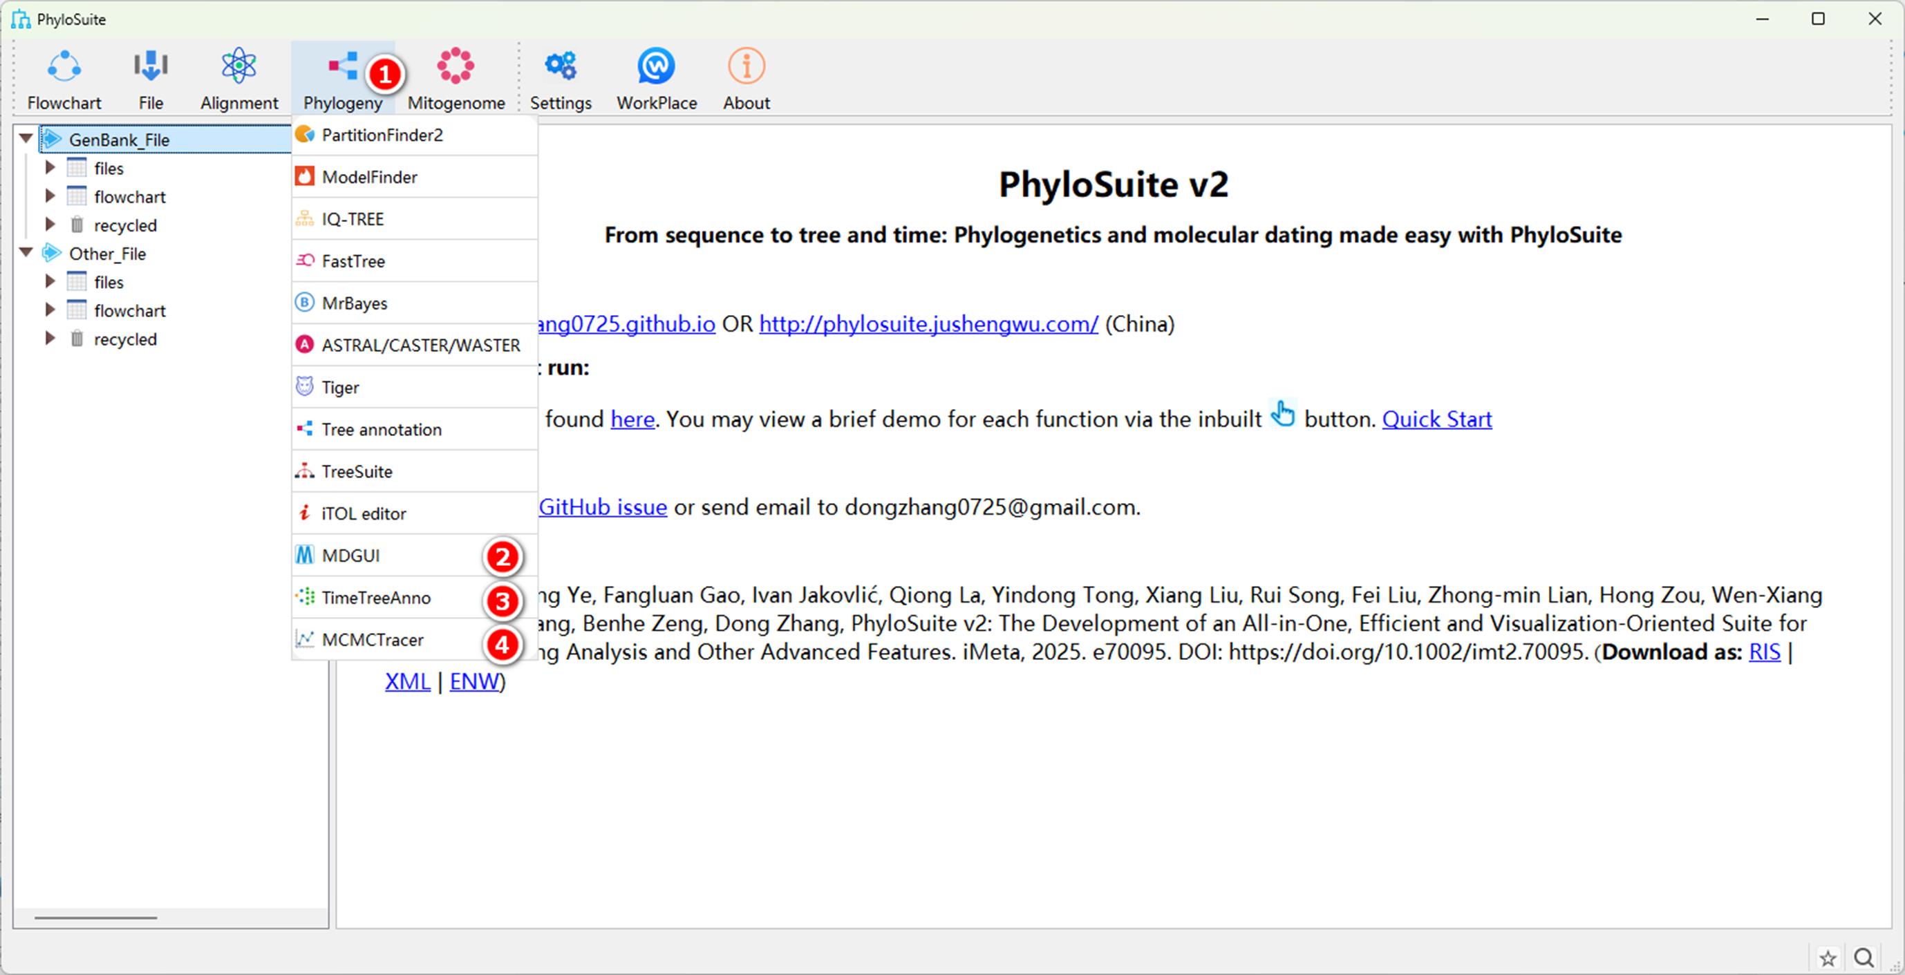Open Settings gear icon in toolbar

click(x=561, y=66)
